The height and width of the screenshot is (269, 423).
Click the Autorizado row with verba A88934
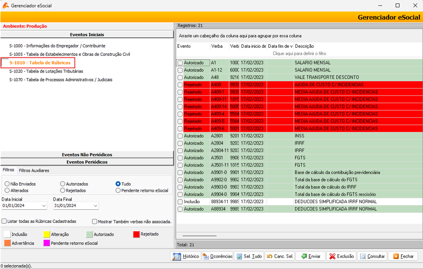coord(299,209)
